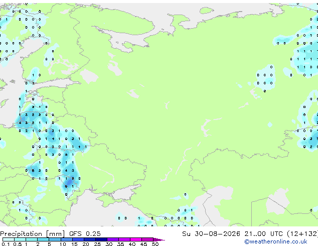Select the 2–5 mm legend color swatch
Screen dimensions: 318x246
43,239
